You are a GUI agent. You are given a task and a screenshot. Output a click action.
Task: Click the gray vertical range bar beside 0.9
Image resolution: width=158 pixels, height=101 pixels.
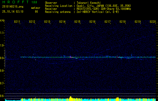[5, 58]
